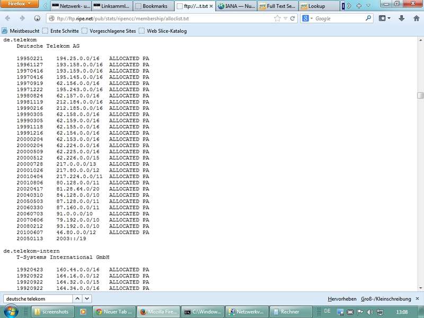Click the 'de.telekom-intern' heading text
The image size is (424, 318).
coord(31,251)
